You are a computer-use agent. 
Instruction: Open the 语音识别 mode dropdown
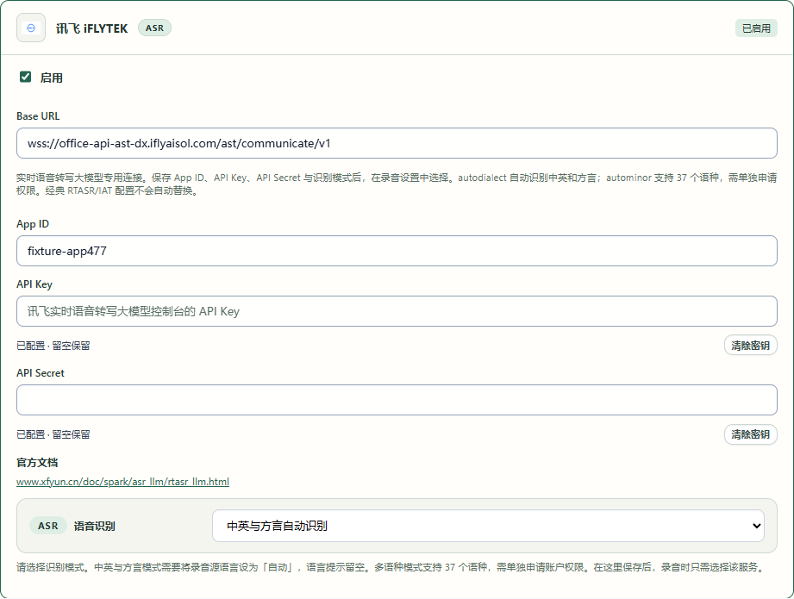pos(488,526)
